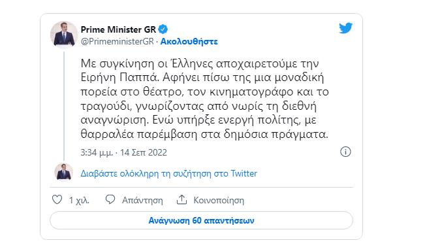Open the @PrimeministerGR handle
440x251 pixels.
[118, 41]
